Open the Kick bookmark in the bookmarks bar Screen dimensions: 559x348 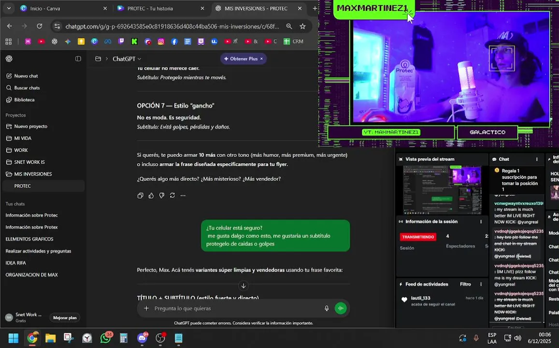point(134,42)
